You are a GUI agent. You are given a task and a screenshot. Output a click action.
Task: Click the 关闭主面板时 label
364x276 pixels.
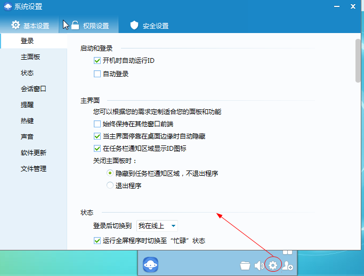click(115, 160)
